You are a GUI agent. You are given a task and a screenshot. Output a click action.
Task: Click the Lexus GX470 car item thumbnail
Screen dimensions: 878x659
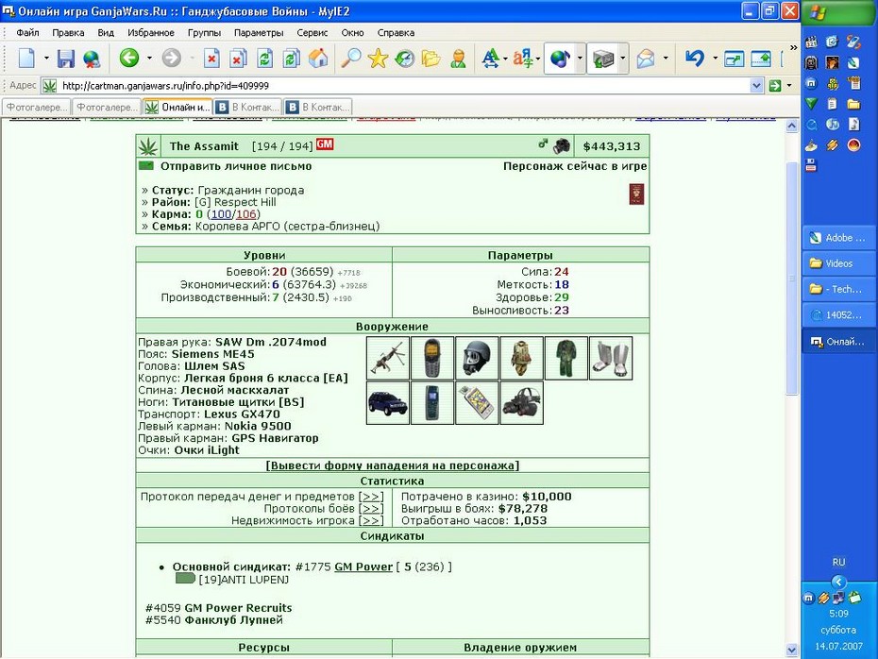click(388, 403)
